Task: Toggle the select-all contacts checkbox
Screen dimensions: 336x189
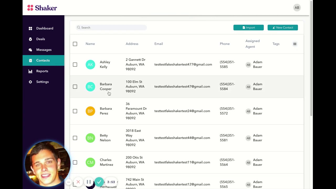Action: pos(75,44)
